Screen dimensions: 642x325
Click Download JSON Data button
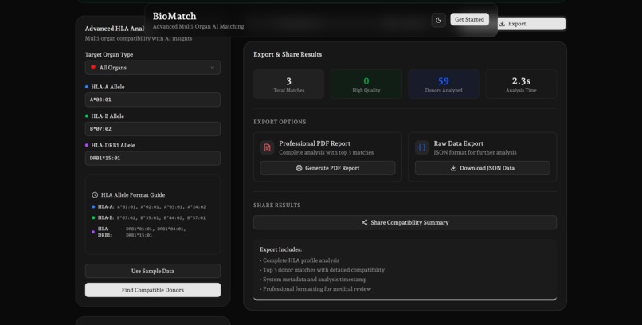(483, 168)
